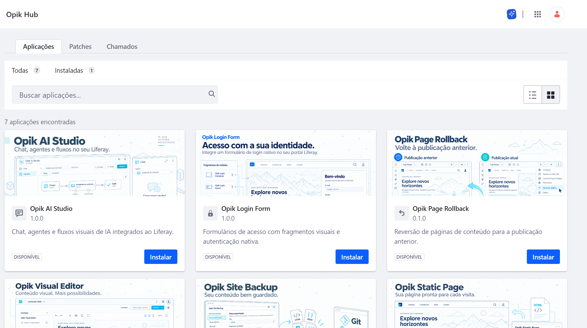This screenshot has height=328, width=587.
Task: Filter by Instaladas applications
Action: coord(75,70)
